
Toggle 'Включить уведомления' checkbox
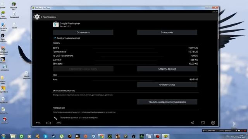click(x=55, y=38)
